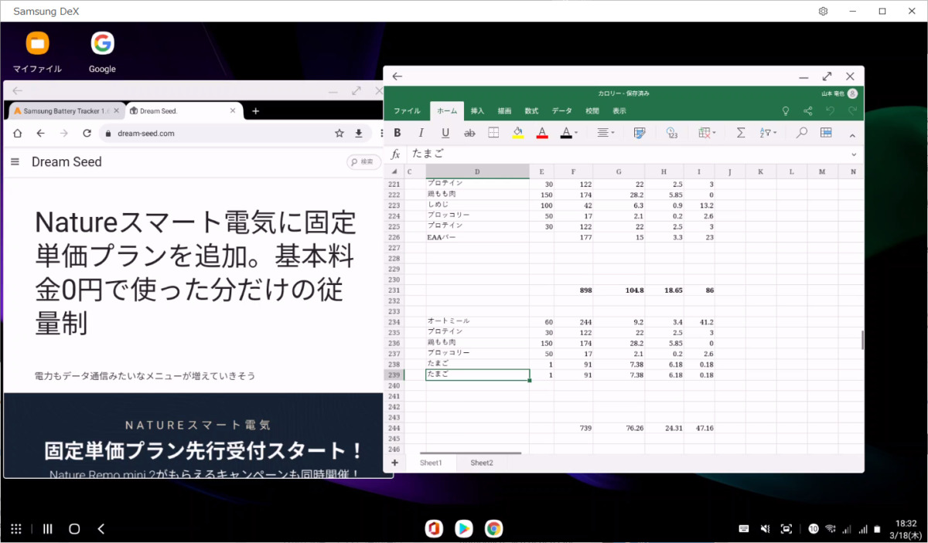Open the number format tool
This screenshot has height=543, width=928.
pos(671,133)
